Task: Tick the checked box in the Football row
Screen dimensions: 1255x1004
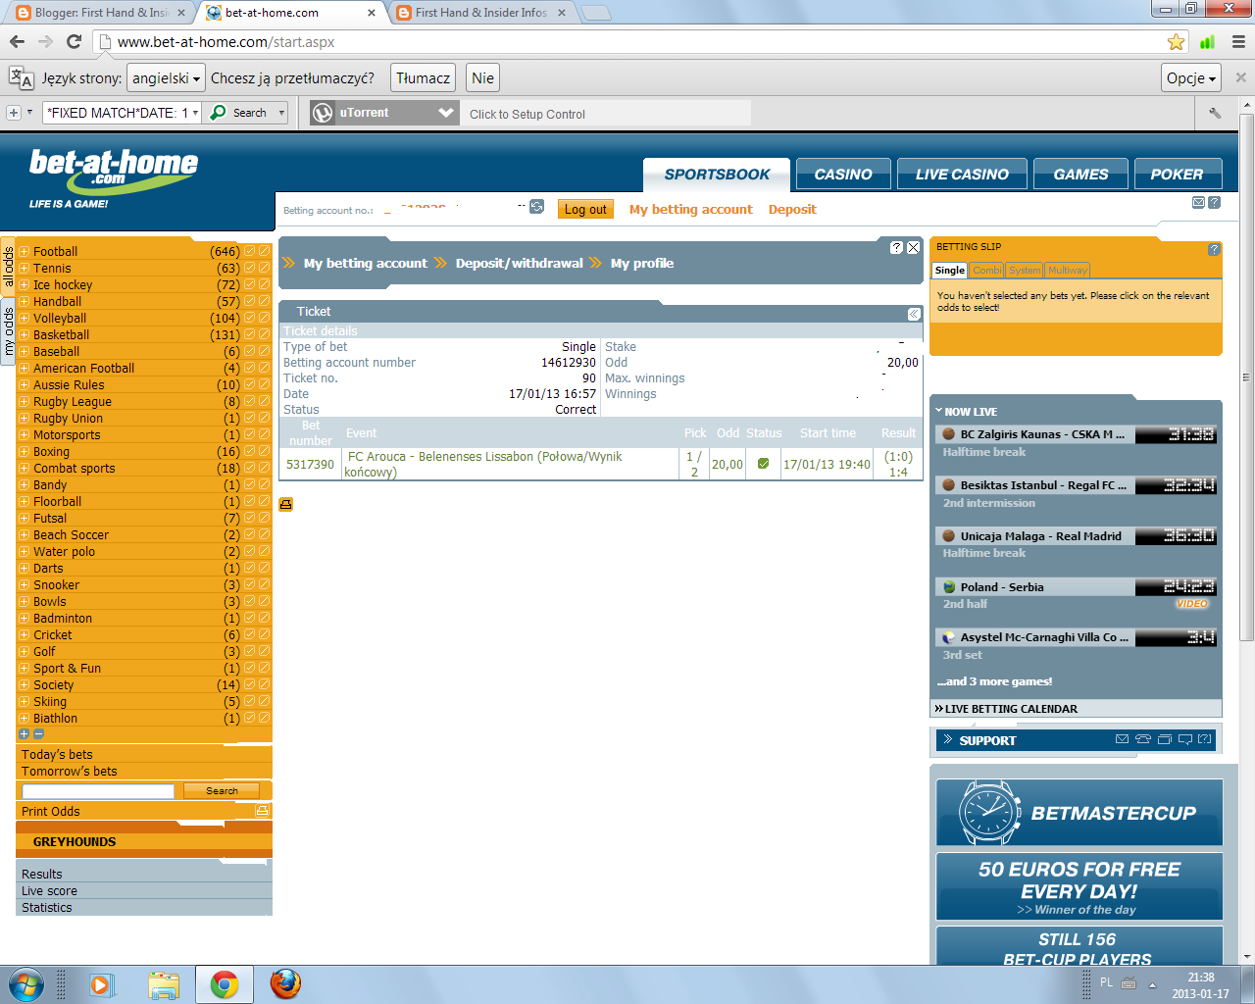Action: pos(250,251)
